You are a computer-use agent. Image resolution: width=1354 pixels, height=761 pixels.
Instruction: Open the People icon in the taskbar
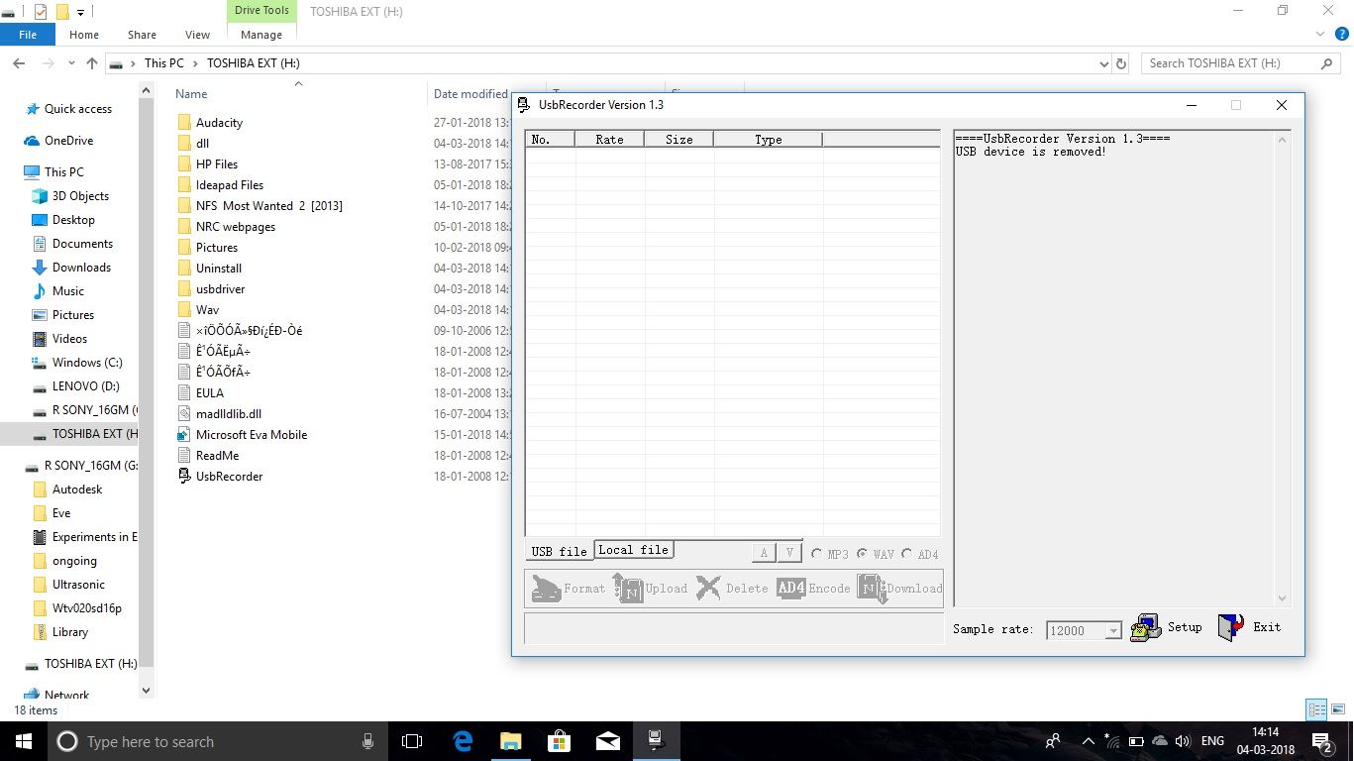tap(1053, 741)
